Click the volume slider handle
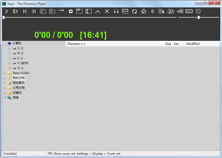 pos(199,17)
